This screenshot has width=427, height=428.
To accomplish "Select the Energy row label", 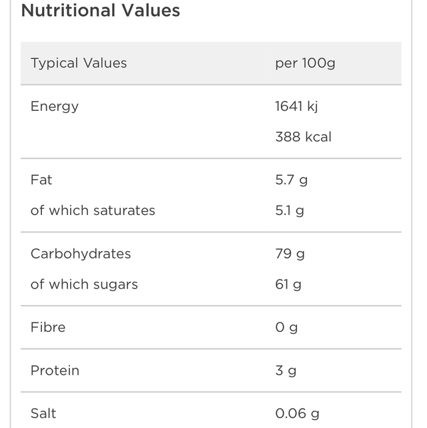I will (x=55, y=107).
